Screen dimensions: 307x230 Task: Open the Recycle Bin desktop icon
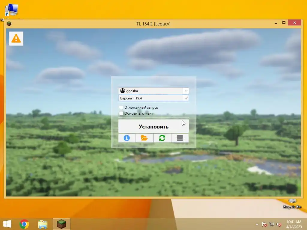tap(292, 204)
